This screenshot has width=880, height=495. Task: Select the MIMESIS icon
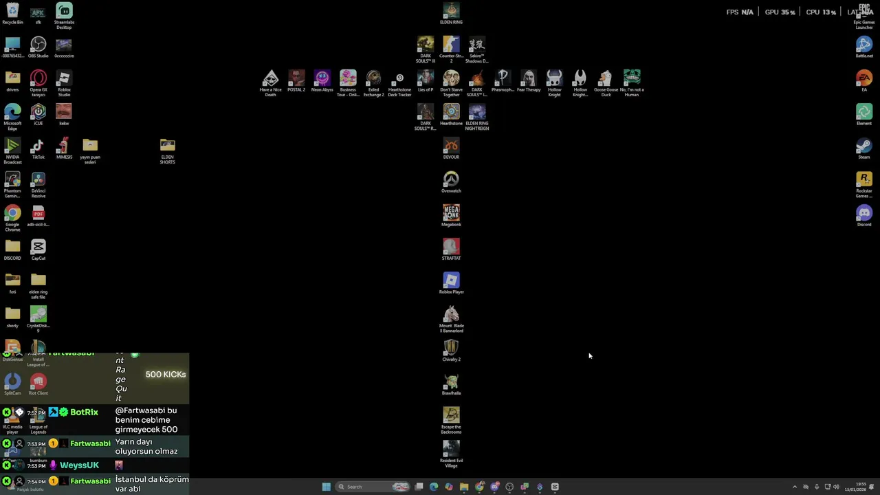(x=64, y=148)
